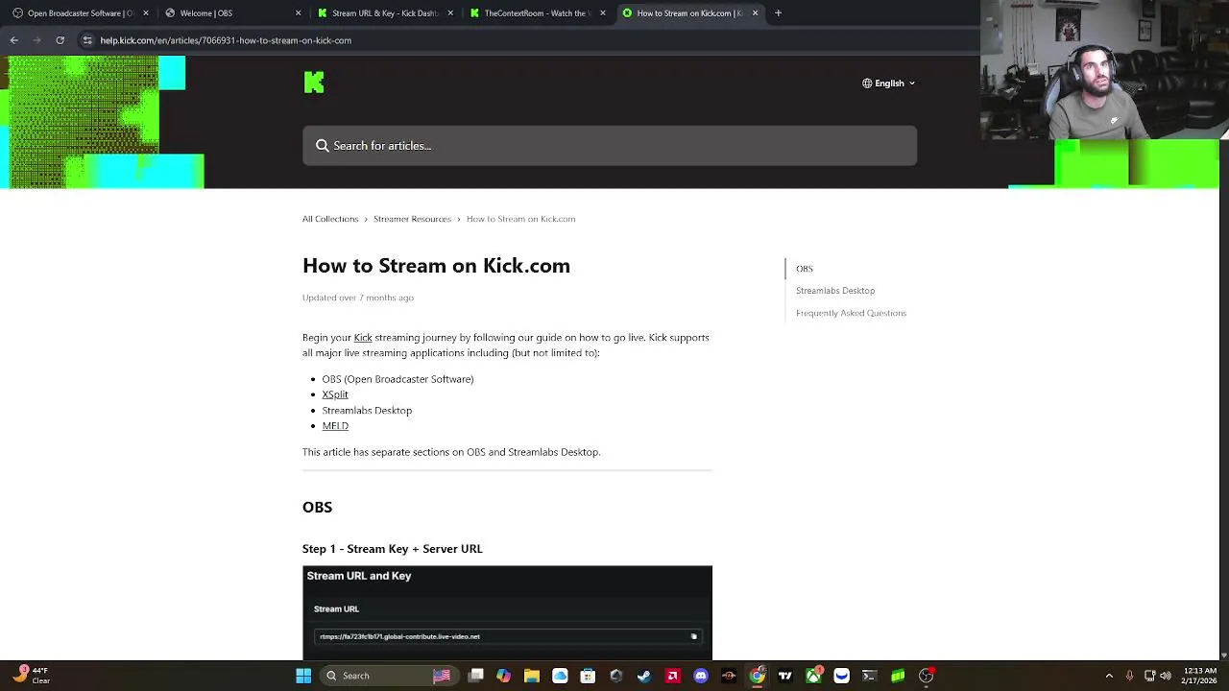
Task: Open the XSplit link in list
Action: [335, 394]
